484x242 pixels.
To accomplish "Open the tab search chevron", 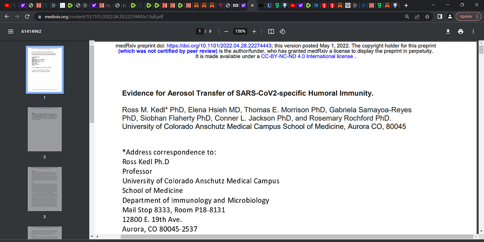I will [x=433, y=5].
